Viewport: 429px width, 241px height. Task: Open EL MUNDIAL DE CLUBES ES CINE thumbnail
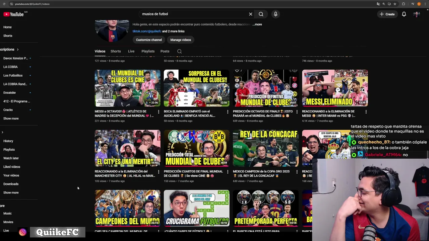(127, 88)
